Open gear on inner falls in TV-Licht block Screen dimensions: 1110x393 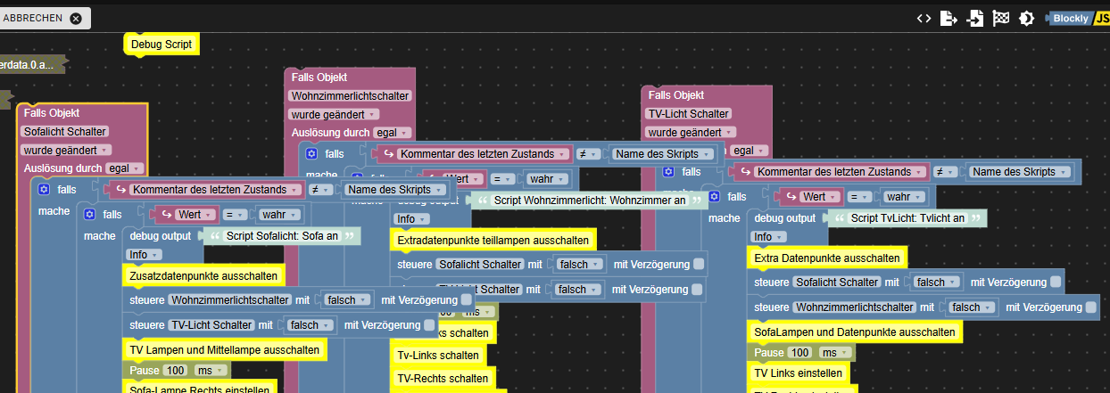point(713,196)
